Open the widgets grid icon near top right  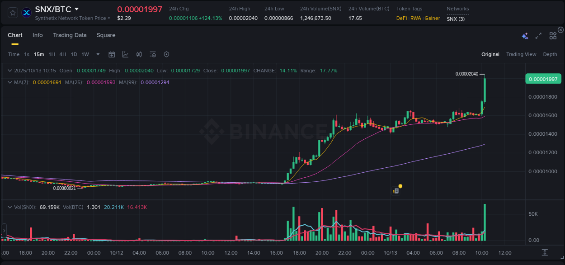click(x=553, y=35)
